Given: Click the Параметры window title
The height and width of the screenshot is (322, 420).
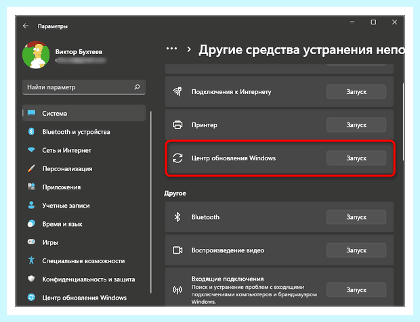Looking at the screenshot, I should [x=53, y=26].
